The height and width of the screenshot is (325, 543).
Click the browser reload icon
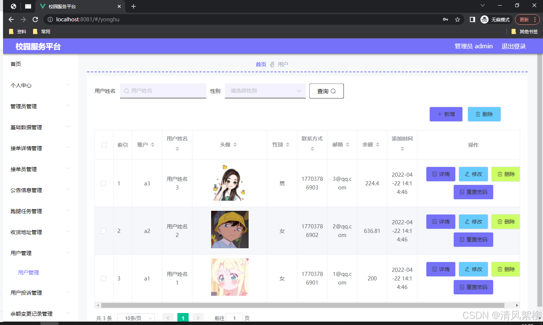35,19
